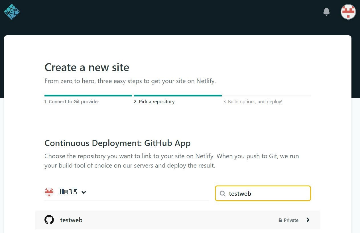Select the testweb repository to deploy
360x233 pixels.
click(71, 220)
